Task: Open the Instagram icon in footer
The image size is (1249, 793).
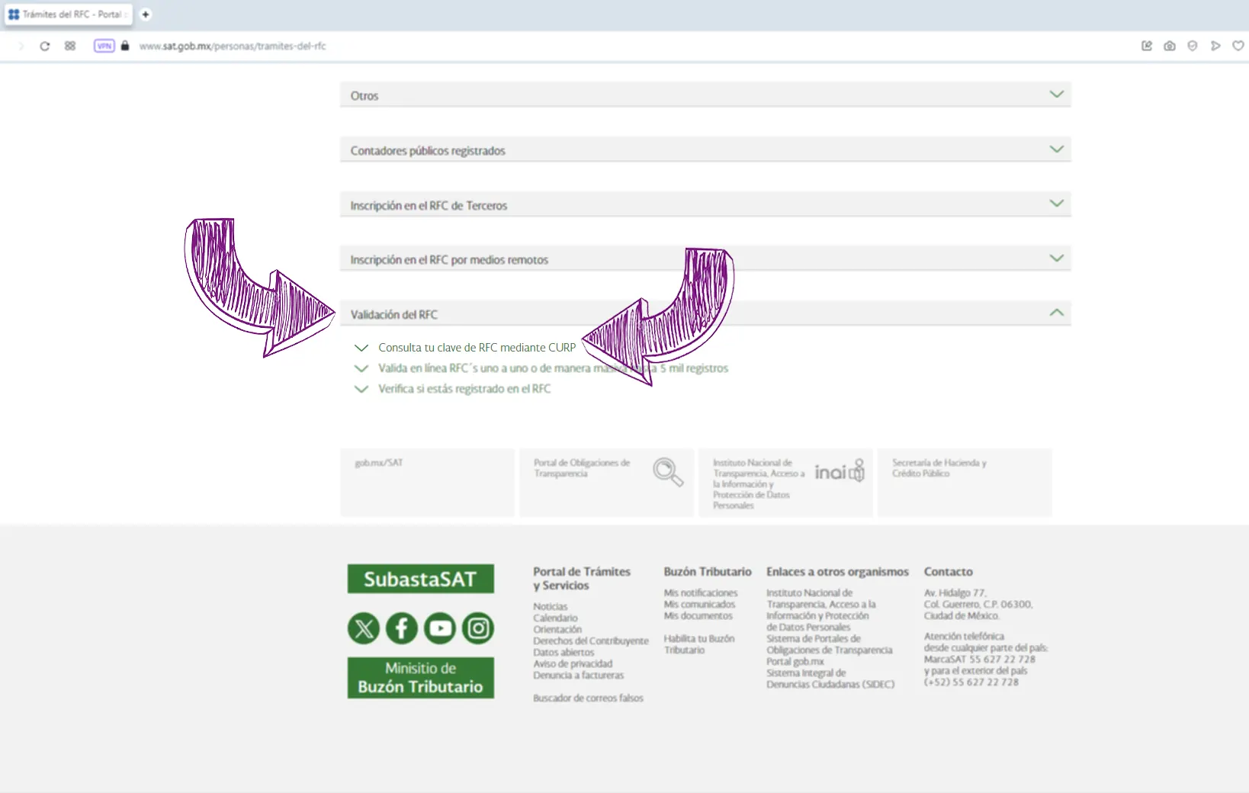Action: coord(478,629)
